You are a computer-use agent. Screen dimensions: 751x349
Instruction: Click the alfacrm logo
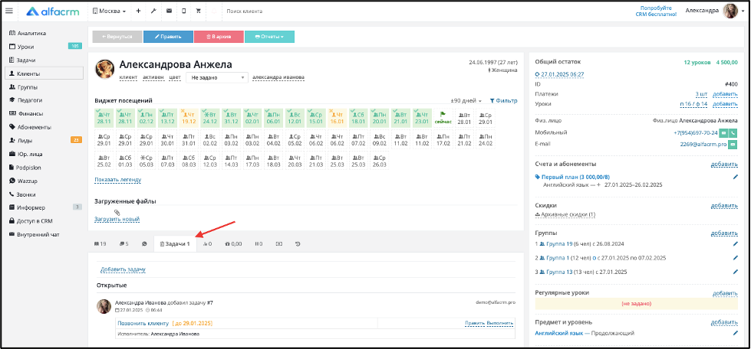tap(53, 11)
